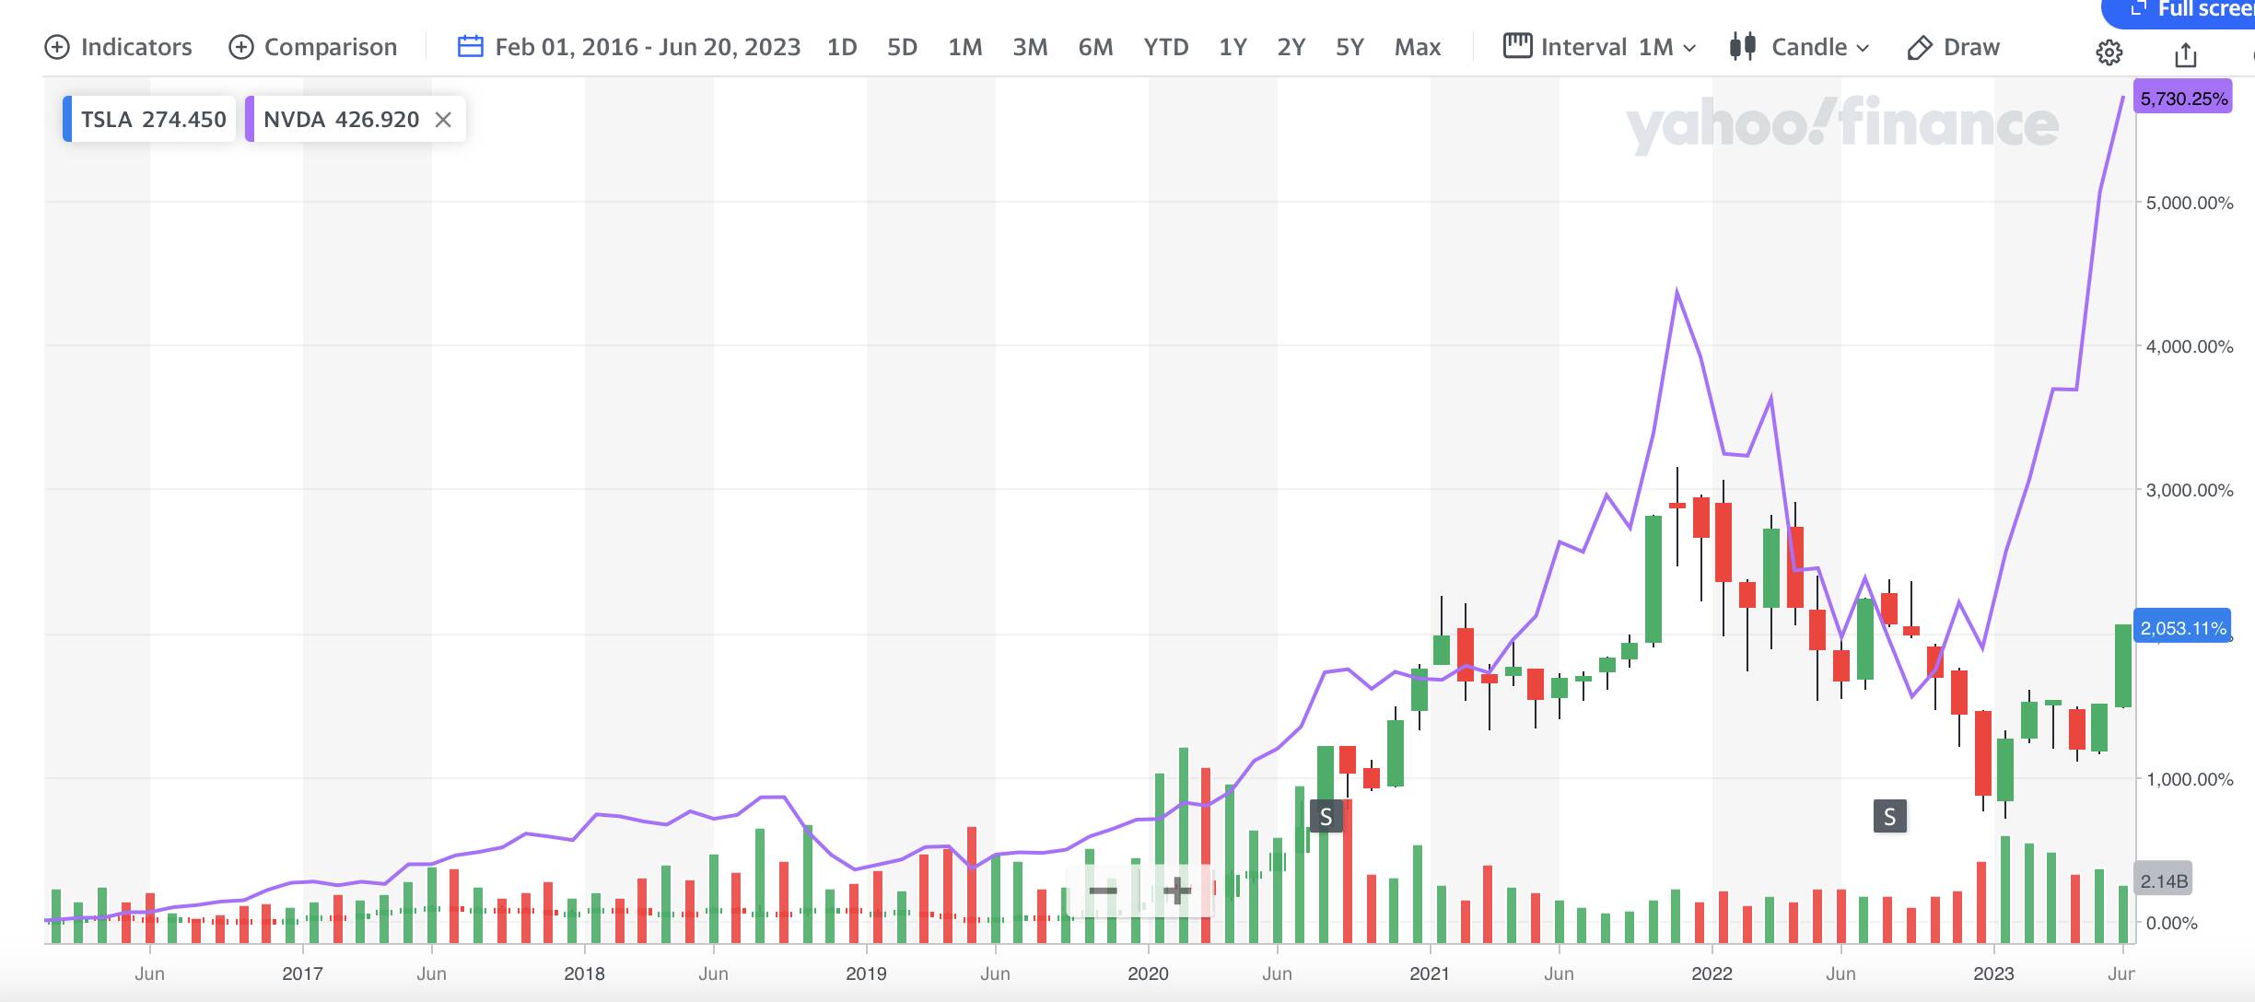
Task: Switch to the 5Y range
Action: coord(1349,47)
